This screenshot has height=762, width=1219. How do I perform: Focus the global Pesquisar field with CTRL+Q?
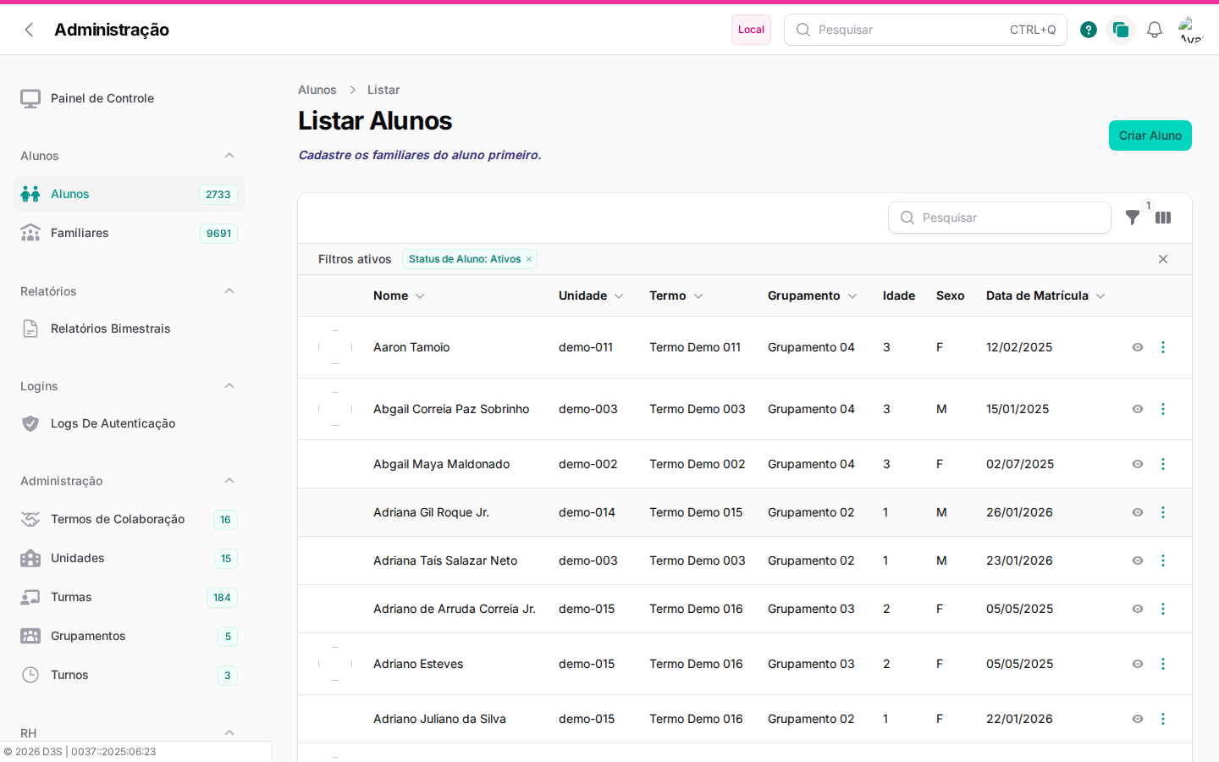(925, 30)
